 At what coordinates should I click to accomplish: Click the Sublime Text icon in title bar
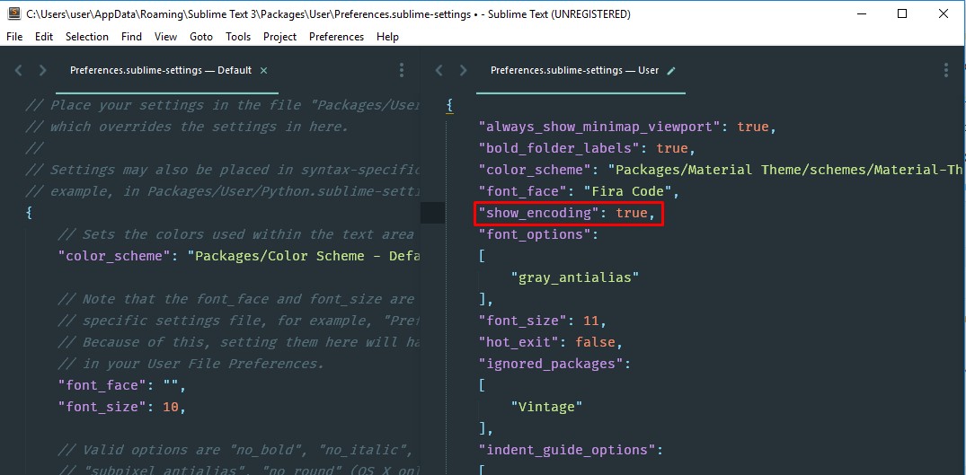[13, 14]
